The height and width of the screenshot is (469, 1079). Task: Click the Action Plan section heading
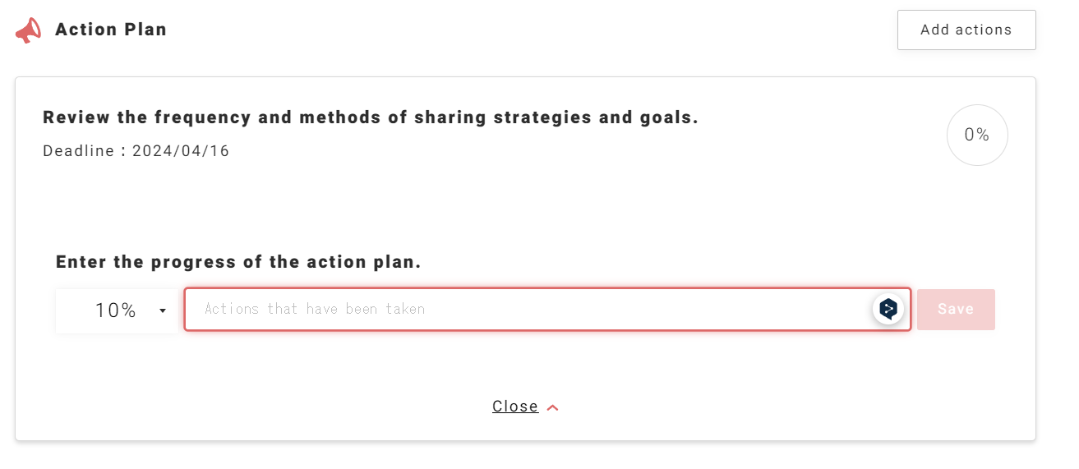(111, 30)
